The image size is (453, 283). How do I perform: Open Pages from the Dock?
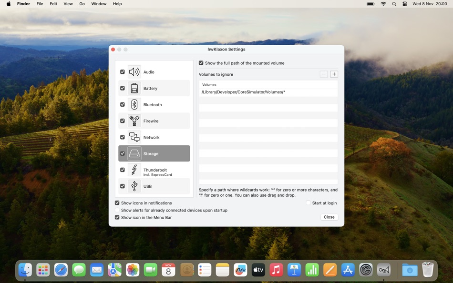330,270
